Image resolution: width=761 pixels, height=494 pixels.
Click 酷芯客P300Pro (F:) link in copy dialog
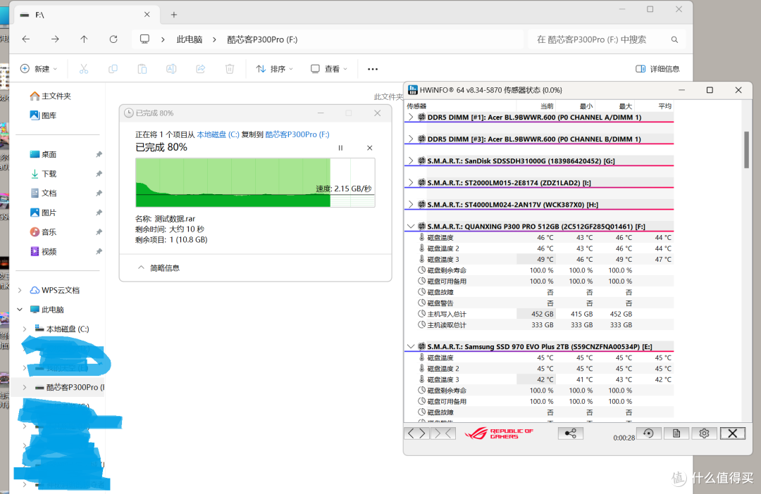pyautogui.click(x=297, y=134)
